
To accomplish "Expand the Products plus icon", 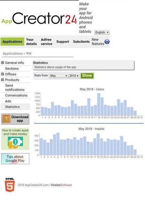I will pos(3,80).
